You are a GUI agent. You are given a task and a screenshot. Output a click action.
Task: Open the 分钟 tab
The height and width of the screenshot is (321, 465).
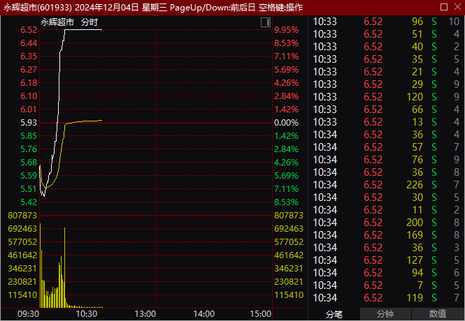click(x=385, y=314)
